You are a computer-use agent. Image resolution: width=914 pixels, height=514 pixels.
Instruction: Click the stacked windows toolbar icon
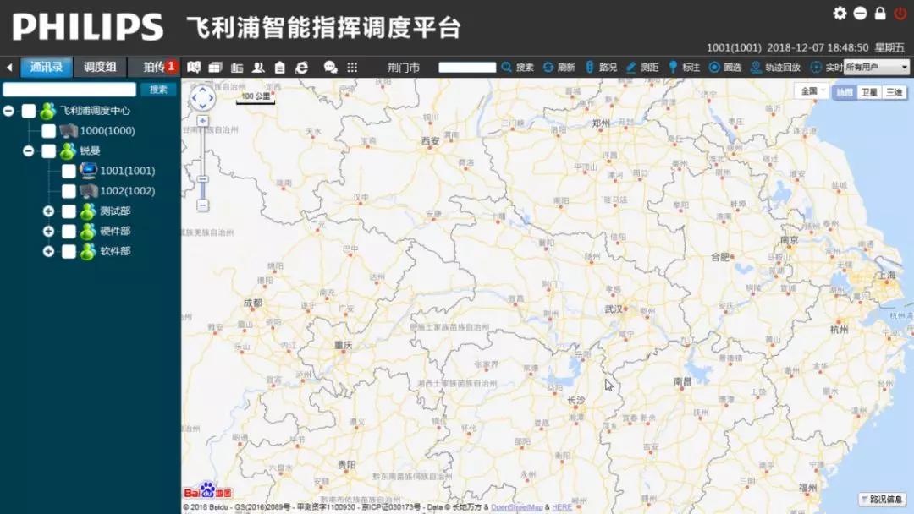click(x=216, y=68)
